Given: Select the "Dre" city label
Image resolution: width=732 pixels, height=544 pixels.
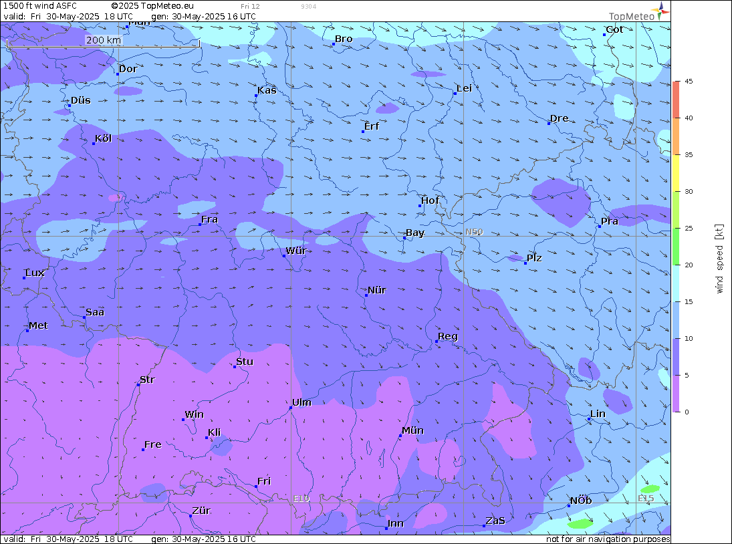Looking at the screenshot, I should point(560,118).
